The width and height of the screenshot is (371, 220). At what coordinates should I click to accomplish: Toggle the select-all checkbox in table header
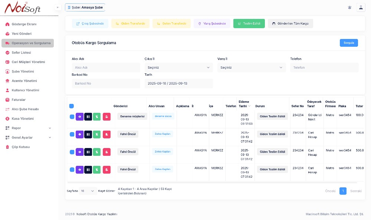tap(72, 106)
